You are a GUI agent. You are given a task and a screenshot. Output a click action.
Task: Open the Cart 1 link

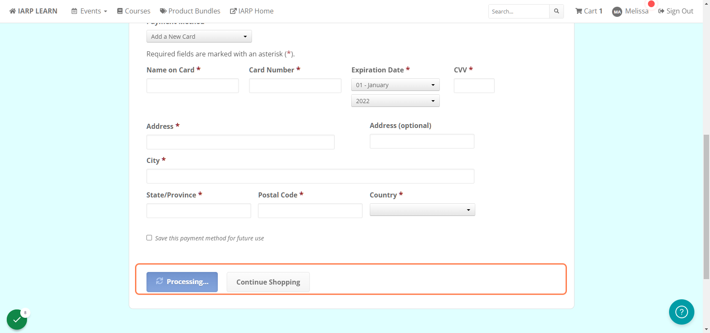tap(589, 11)
